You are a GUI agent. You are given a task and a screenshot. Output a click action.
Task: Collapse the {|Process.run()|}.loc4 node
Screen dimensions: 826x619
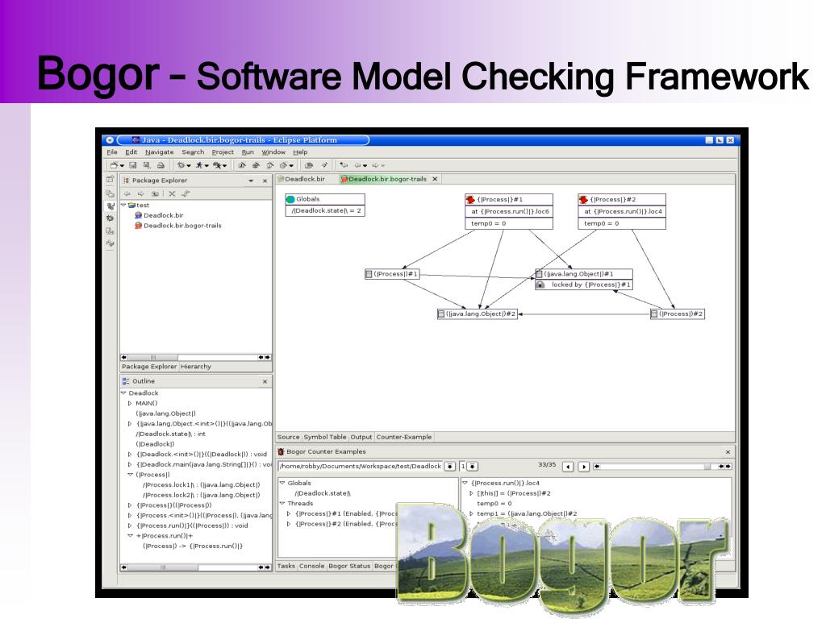point(465,484)
